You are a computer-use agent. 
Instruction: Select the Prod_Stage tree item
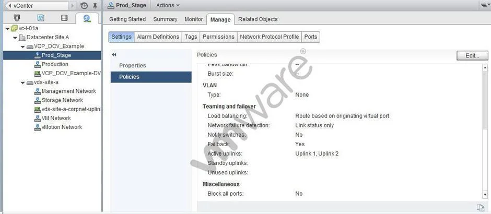coord(52,55)
